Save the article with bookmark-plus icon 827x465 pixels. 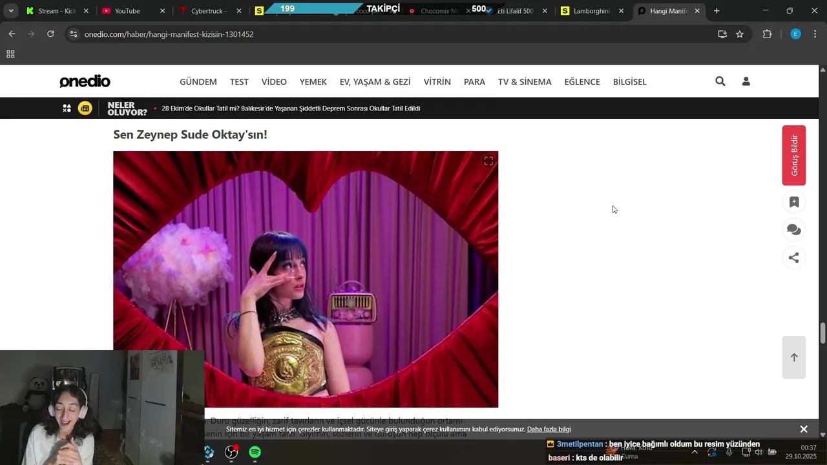coord(794,202)
